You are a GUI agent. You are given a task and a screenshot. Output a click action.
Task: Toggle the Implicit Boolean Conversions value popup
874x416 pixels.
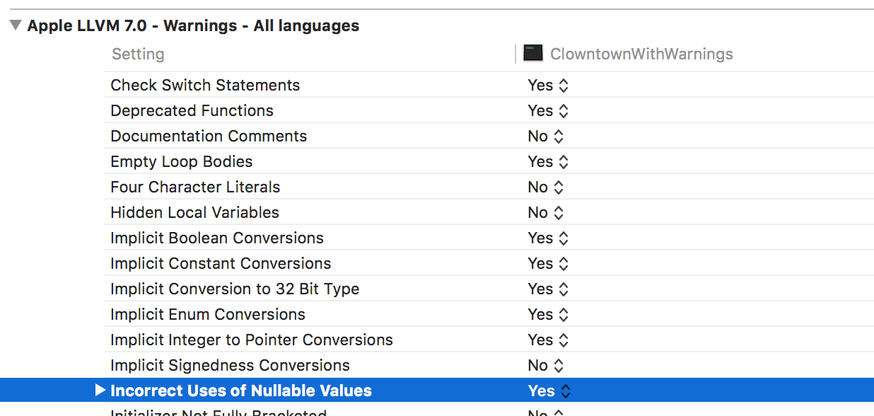tap(548, 238)
